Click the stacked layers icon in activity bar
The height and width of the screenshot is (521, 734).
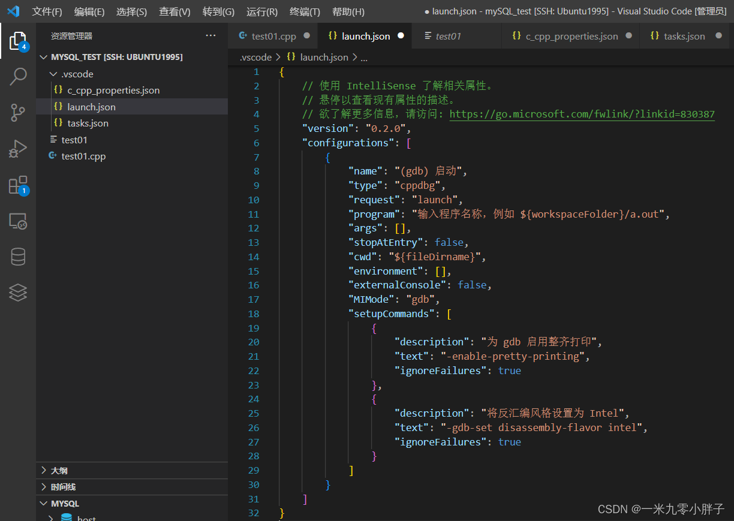pyautogui.click(x=18, y=293)
